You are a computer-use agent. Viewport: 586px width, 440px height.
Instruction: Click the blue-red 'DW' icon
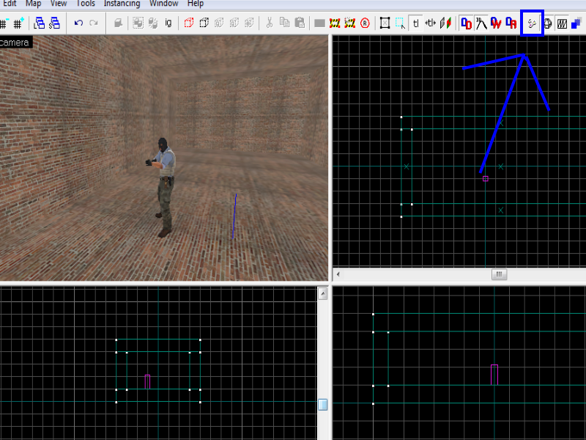click(496, 23)
